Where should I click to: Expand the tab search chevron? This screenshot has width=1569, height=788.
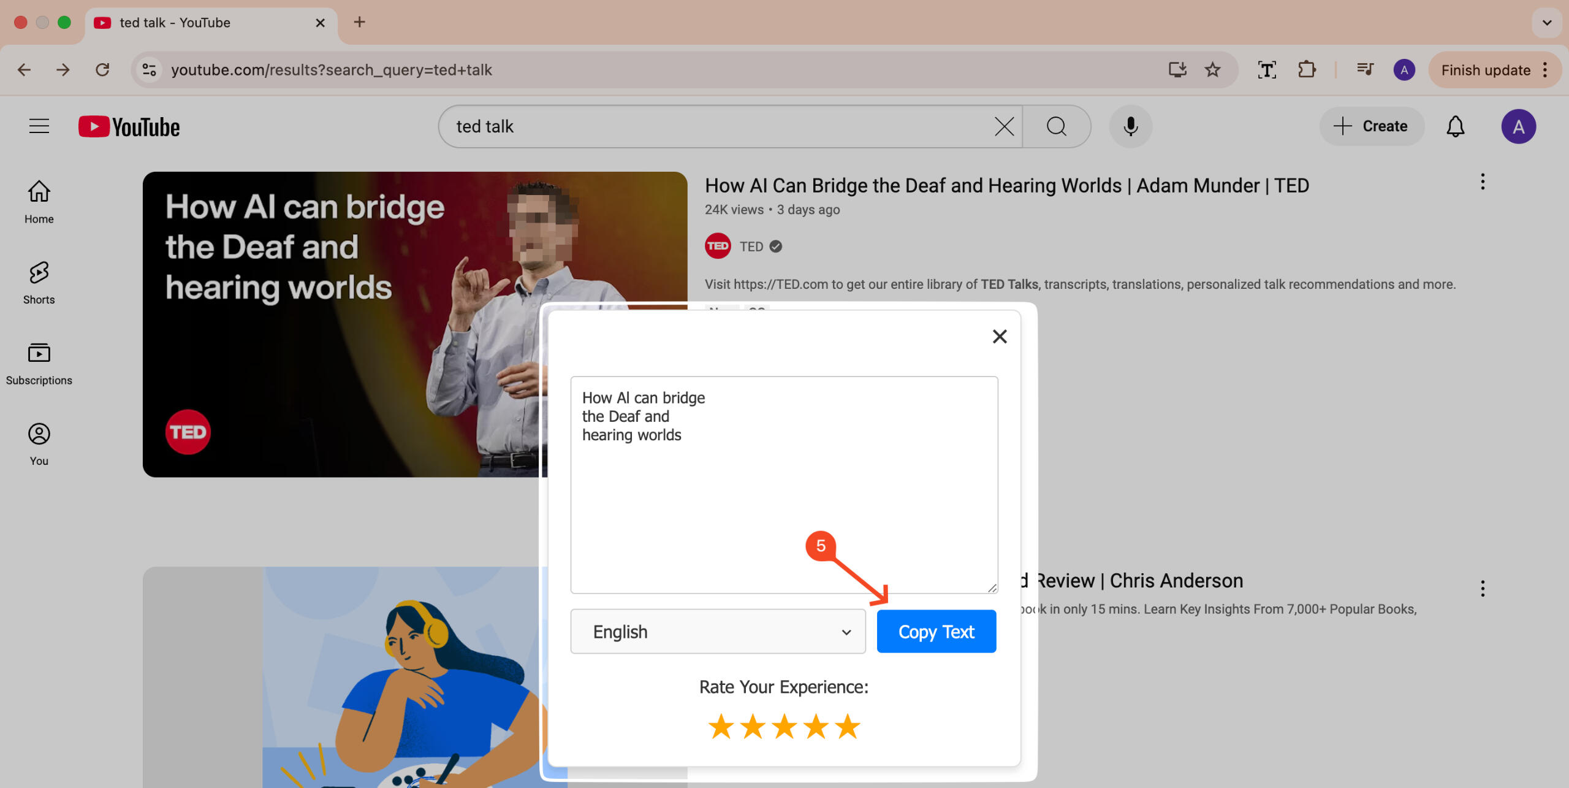tap(1546, 23)
